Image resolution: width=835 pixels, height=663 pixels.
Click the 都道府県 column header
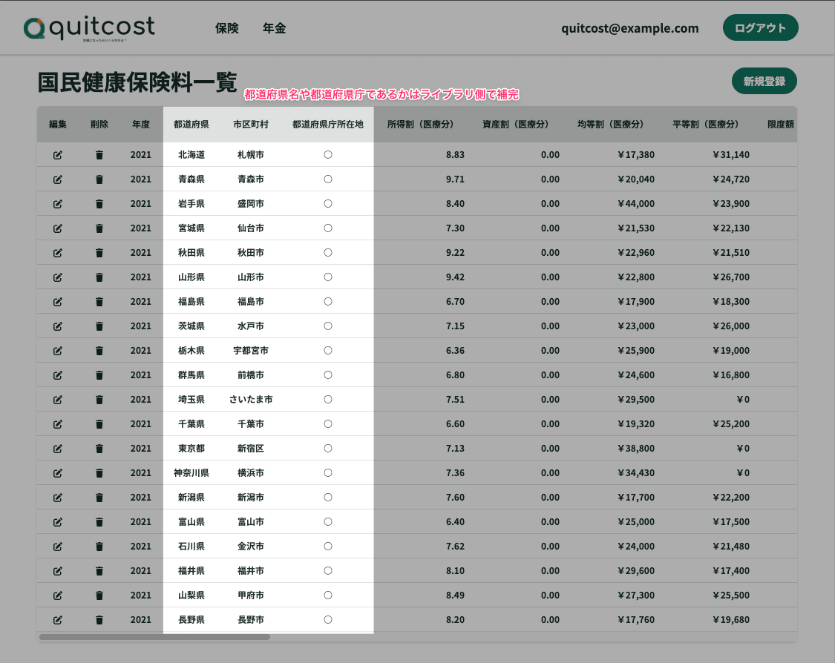[191, 125]
